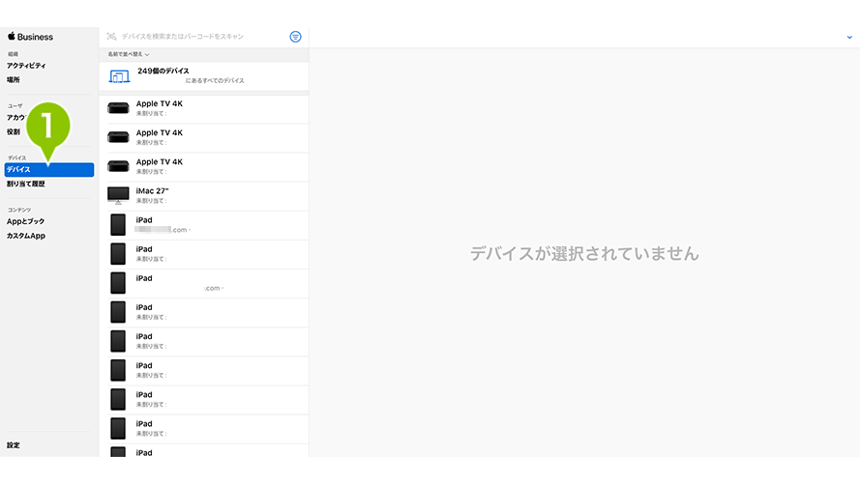Open Appとブック in the sidebar
The width and height of the screenshot is (860, 483).
click(x=26, y=222)
